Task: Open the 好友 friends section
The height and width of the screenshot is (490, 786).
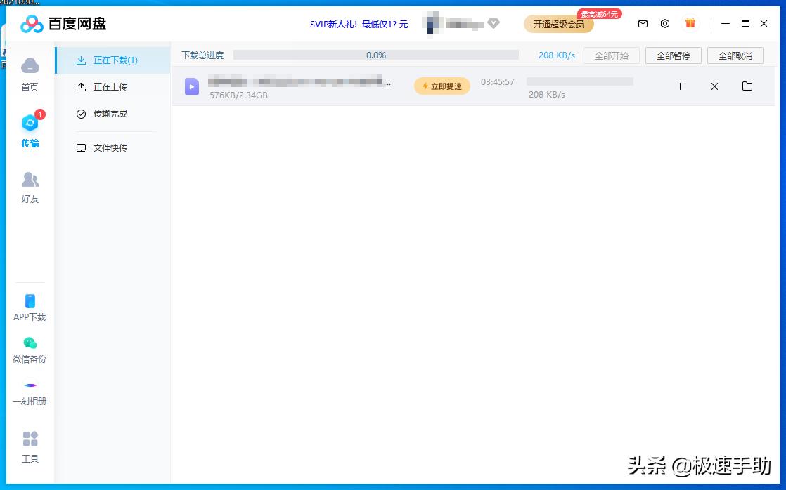Action: pyautogui.click(x=30, y=186)
